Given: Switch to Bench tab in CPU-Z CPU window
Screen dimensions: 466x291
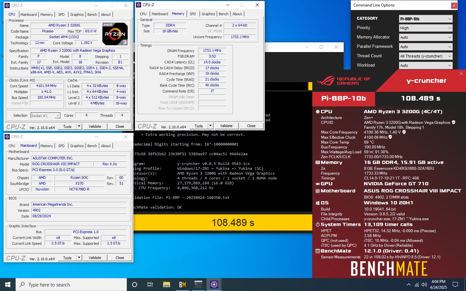Looking at the screenshot, I should click(x=92, y=15).
